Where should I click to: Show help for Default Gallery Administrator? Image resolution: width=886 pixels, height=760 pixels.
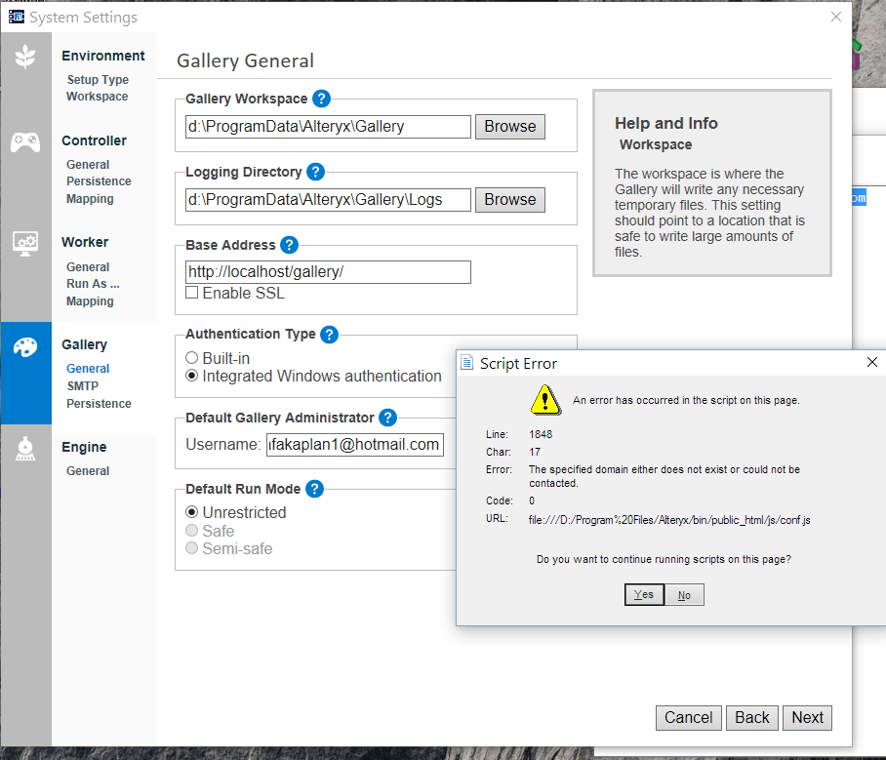tap(388, 419)
